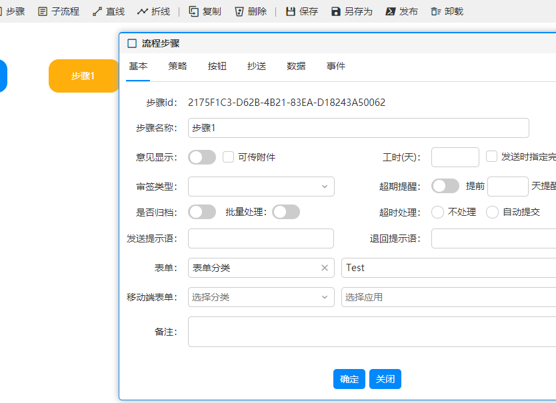Click the 保存 save icon

coord(291,12)
